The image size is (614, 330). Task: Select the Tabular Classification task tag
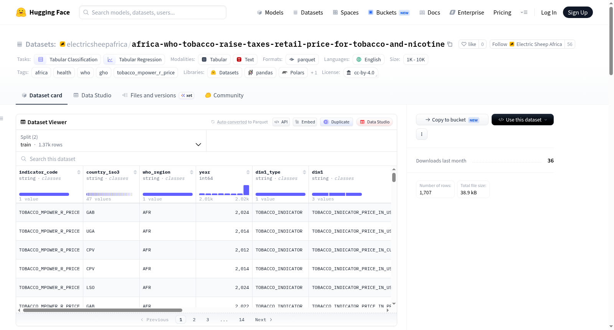pyautogui.click(x=68, y=59)
